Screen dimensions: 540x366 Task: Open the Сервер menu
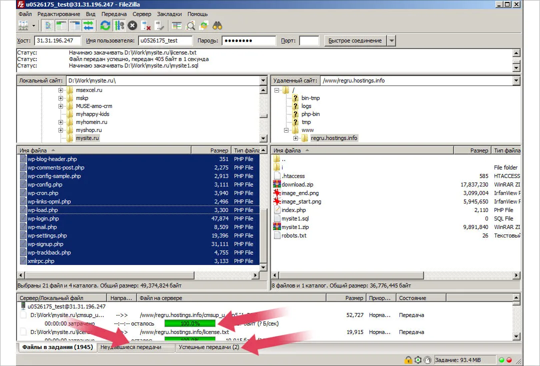pyautogui.click(x=142, y=14)
